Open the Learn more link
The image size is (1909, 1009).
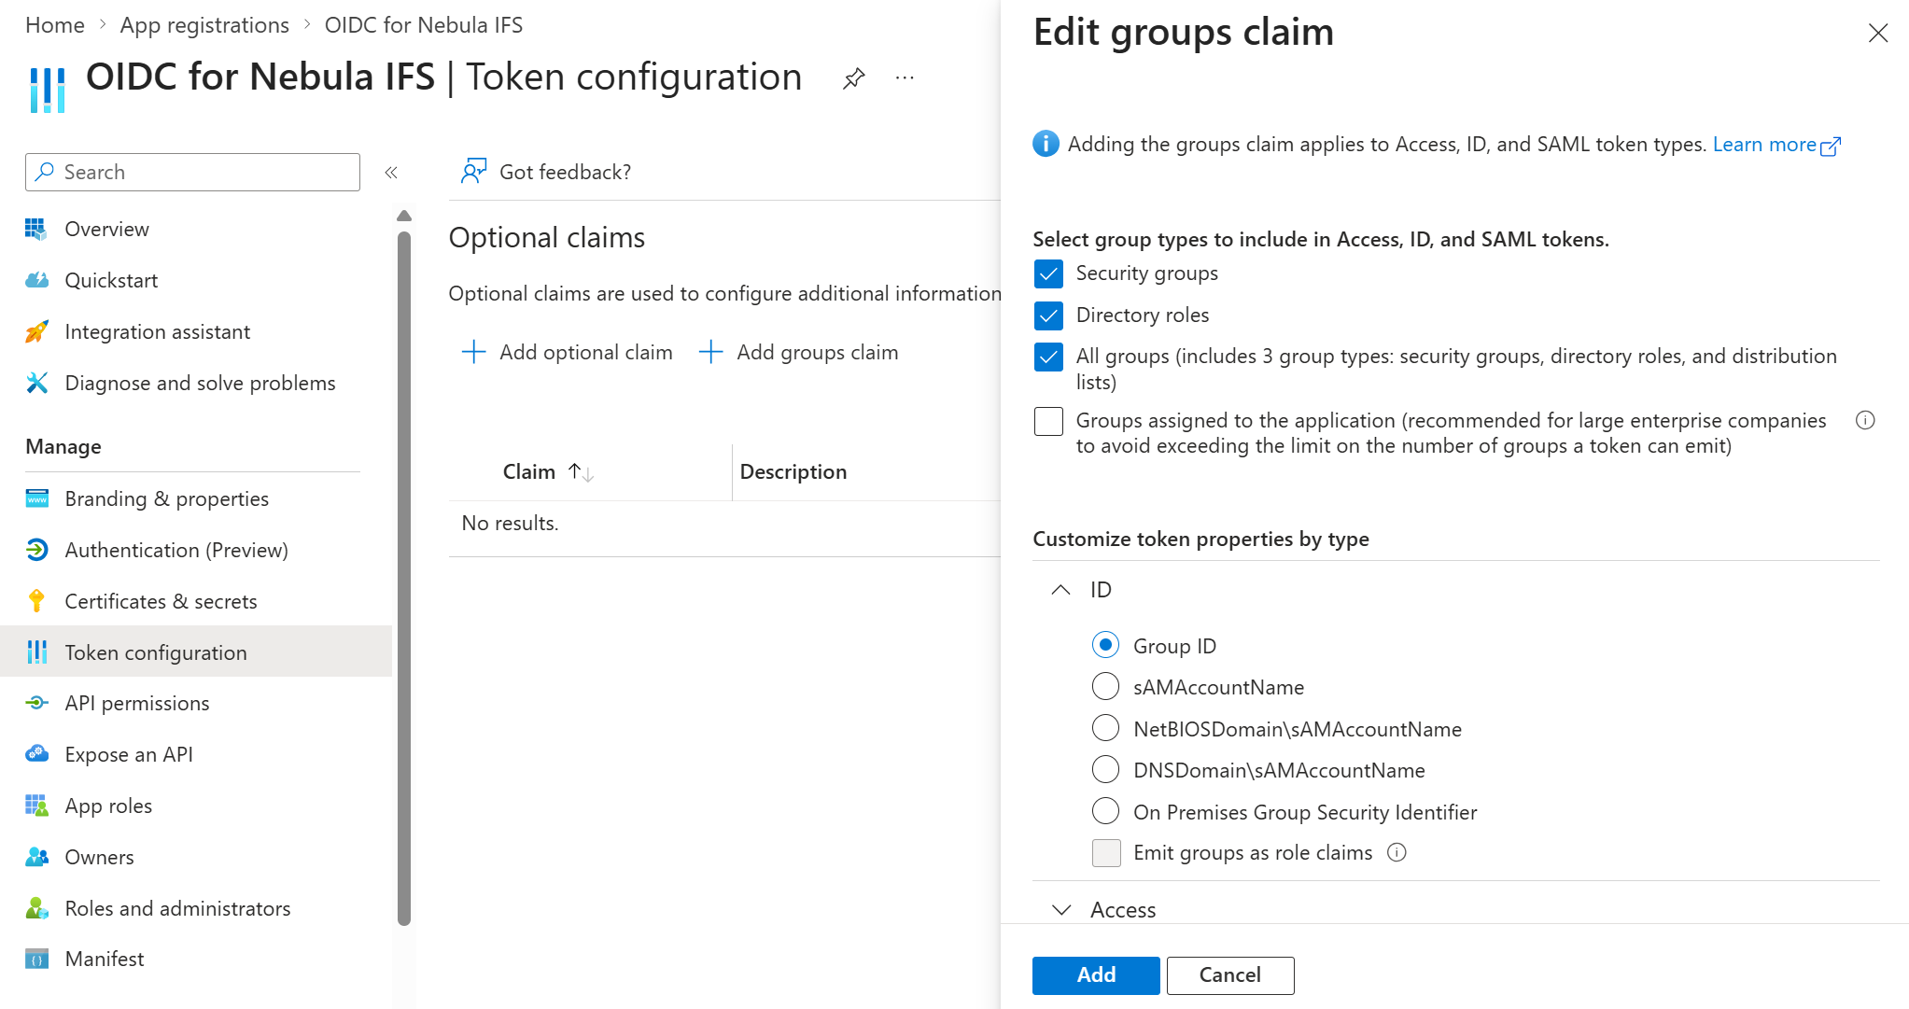[x=1776, y=145]
